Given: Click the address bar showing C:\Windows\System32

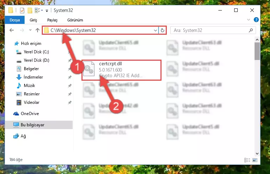Looking at the screenshot, I should click(100, 30).
